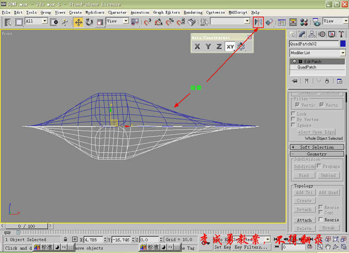Click the Pin Stack icon
The image size is (349, 253).
(295, 81)
